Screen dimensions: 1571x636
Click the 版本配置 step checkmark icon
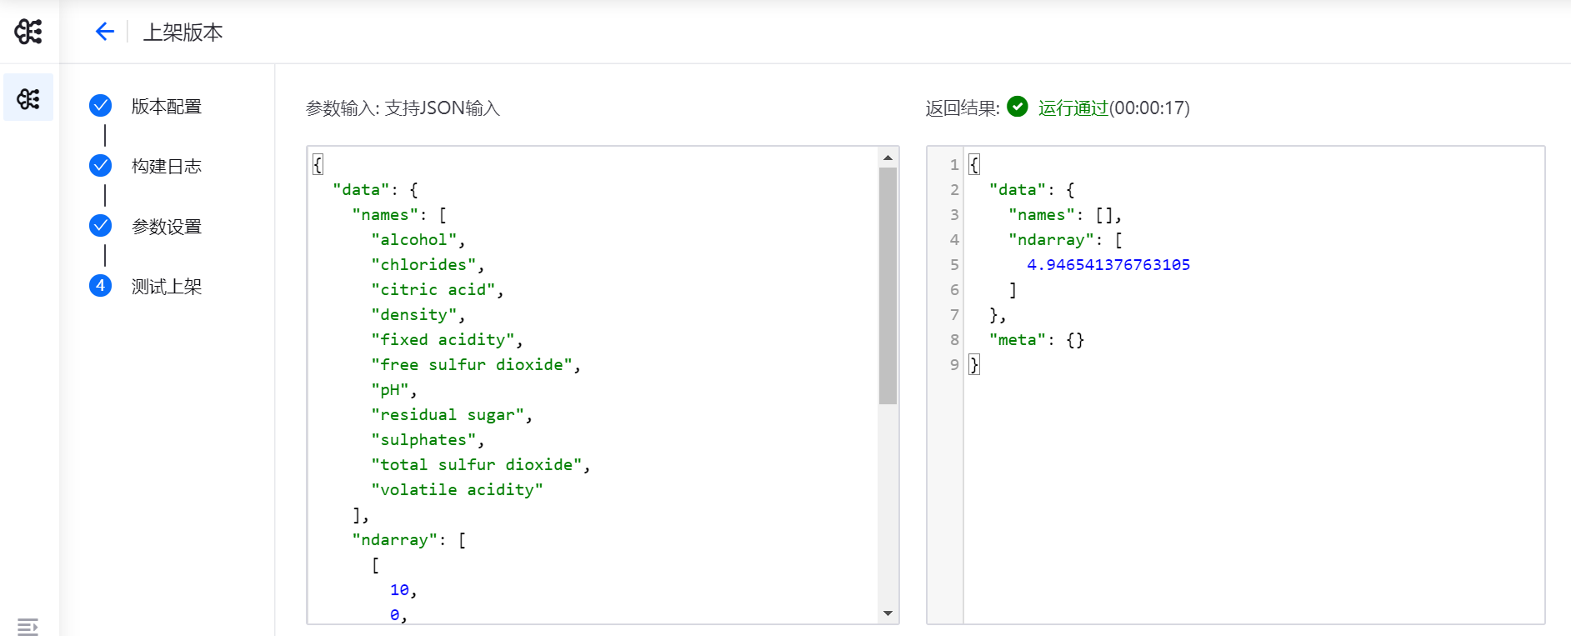pyautogui.click(x=100, y=106)
